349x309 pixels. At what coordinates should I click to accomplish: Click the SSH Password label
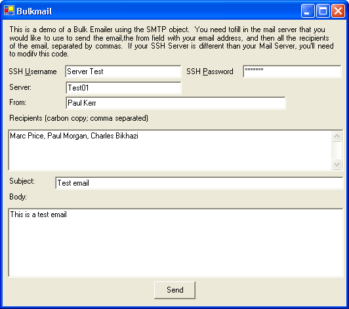[x=210, y=72]
